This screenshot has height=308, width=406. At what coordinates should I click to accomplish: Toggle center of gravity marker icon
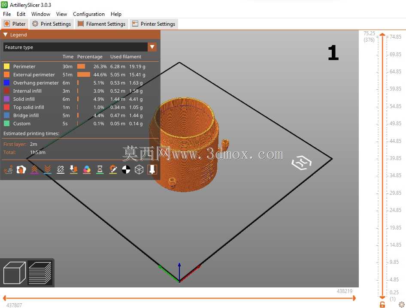[x=126, y=170]
